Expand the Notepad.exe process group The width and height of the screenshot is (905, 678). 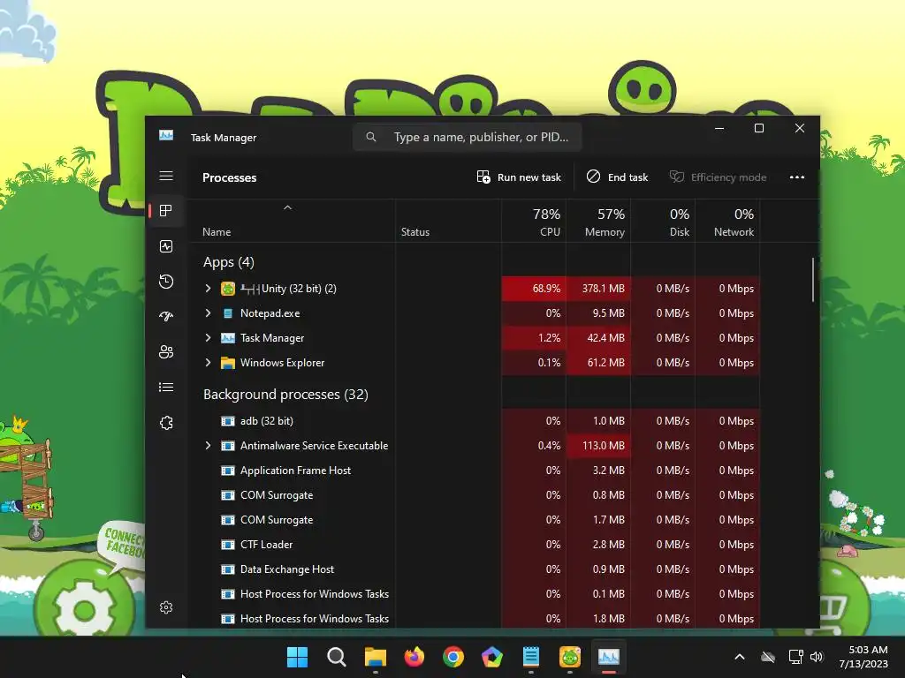[208, 313]
